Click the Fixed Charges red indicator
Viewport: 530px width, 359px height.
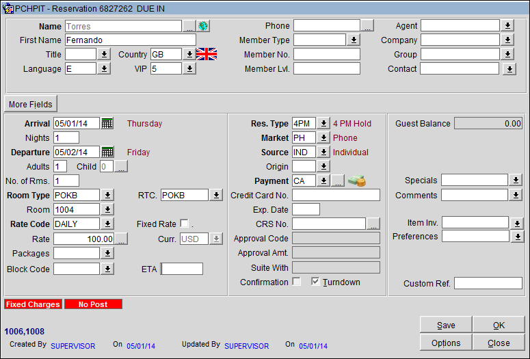32,304
